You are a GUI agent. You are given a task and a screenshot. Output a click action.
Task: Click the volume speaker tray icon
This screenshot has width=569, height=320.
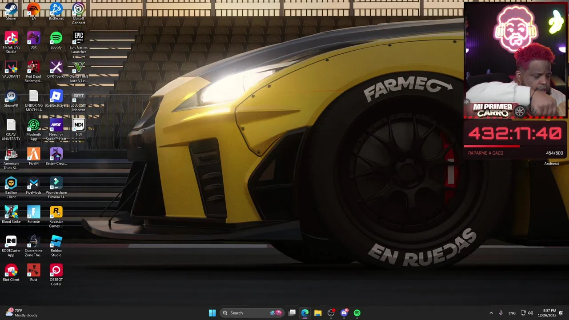[530, 313]
